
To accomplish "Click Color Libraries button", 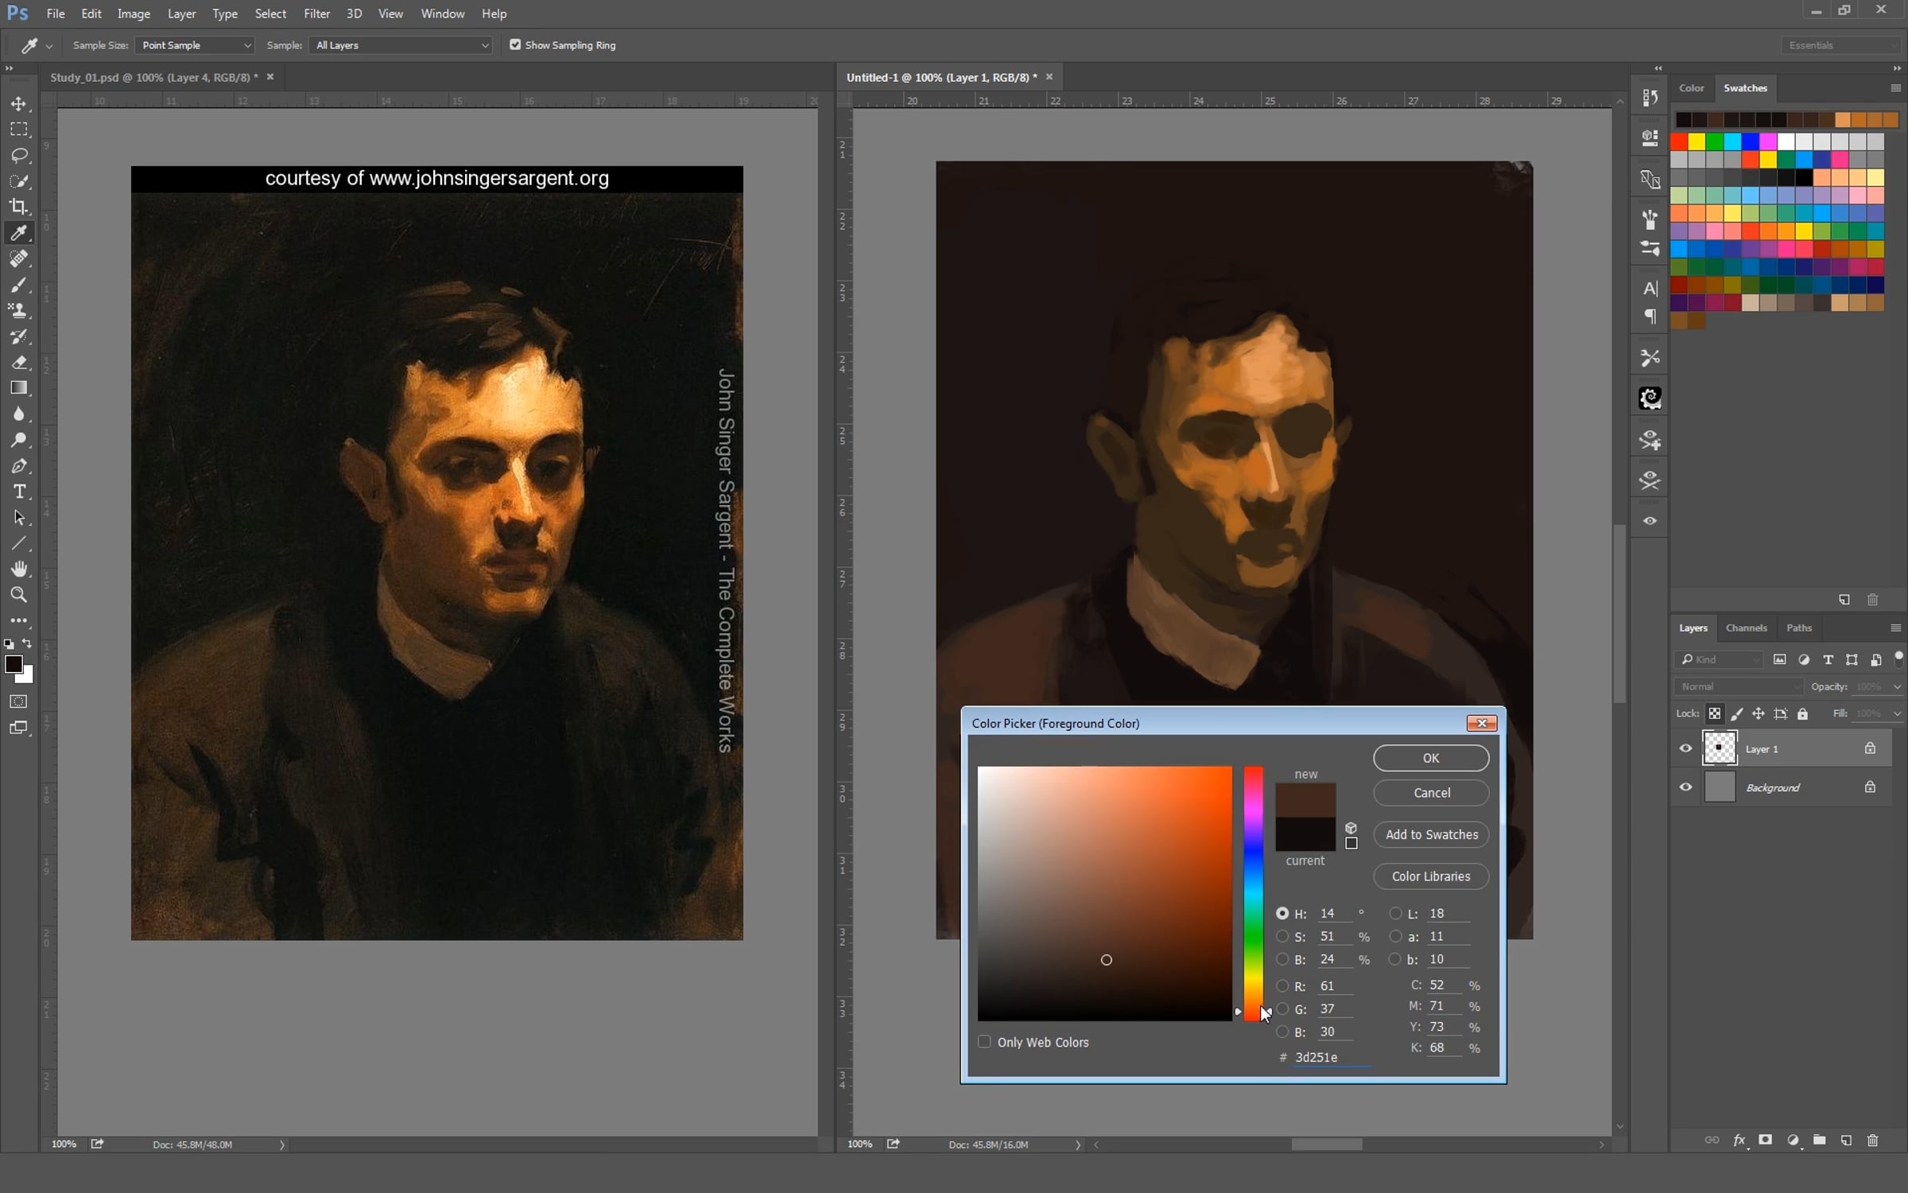I will point(1431,876).
